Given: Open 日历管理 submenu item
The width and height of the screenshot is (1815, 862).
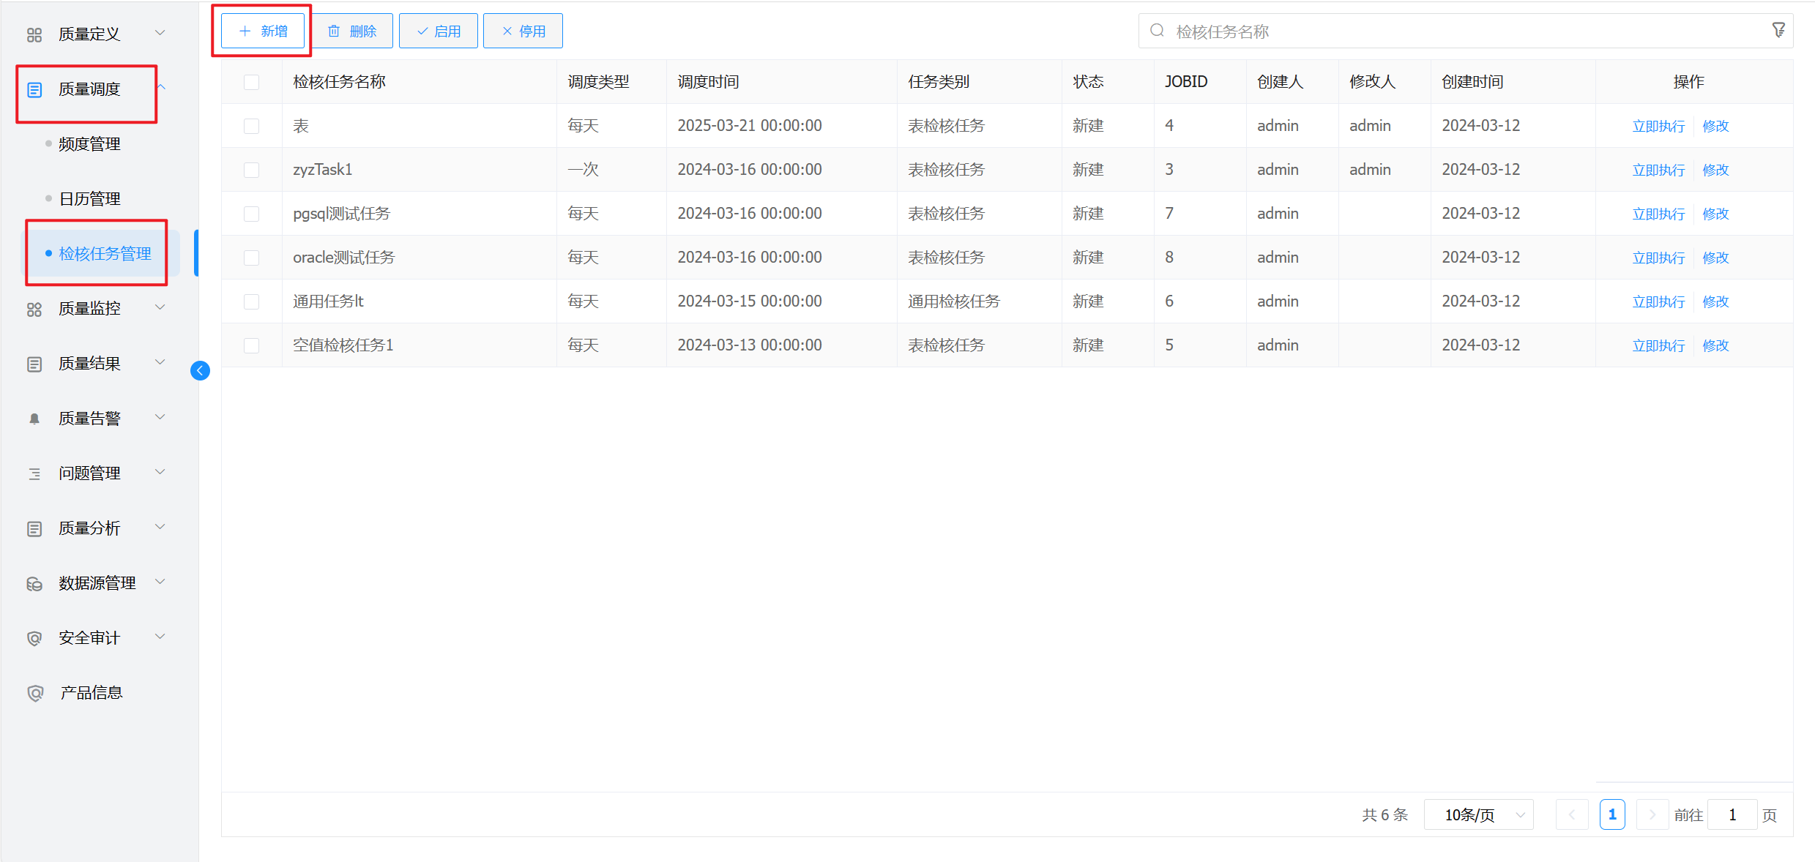Looking at the screenshot, I should pyautogui.click(x=89, y=199).
